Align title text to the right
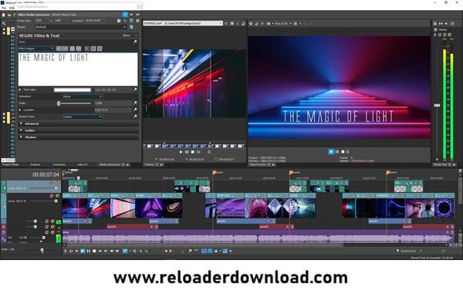This screenshot has width=463, height=294. click(100, 49)
